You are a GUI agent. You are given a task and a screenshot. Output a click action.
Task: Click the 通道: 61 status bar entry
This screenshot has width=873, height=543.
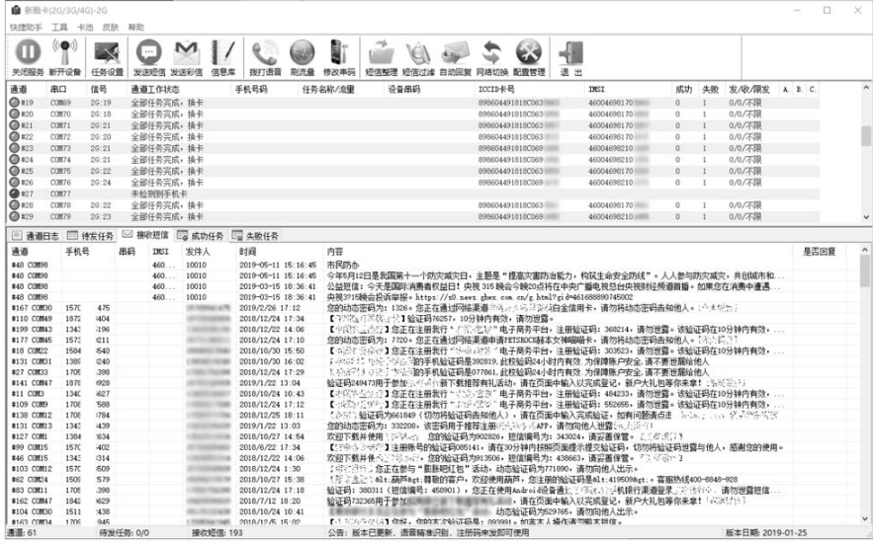[x=23, y=532]
